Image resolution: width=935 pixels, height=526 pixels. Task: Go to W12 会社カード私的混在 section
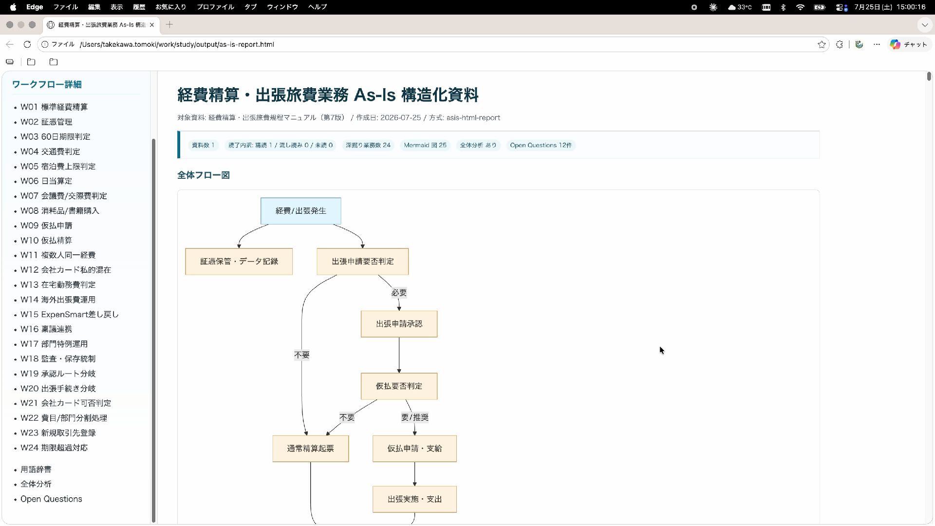(66, 270)
